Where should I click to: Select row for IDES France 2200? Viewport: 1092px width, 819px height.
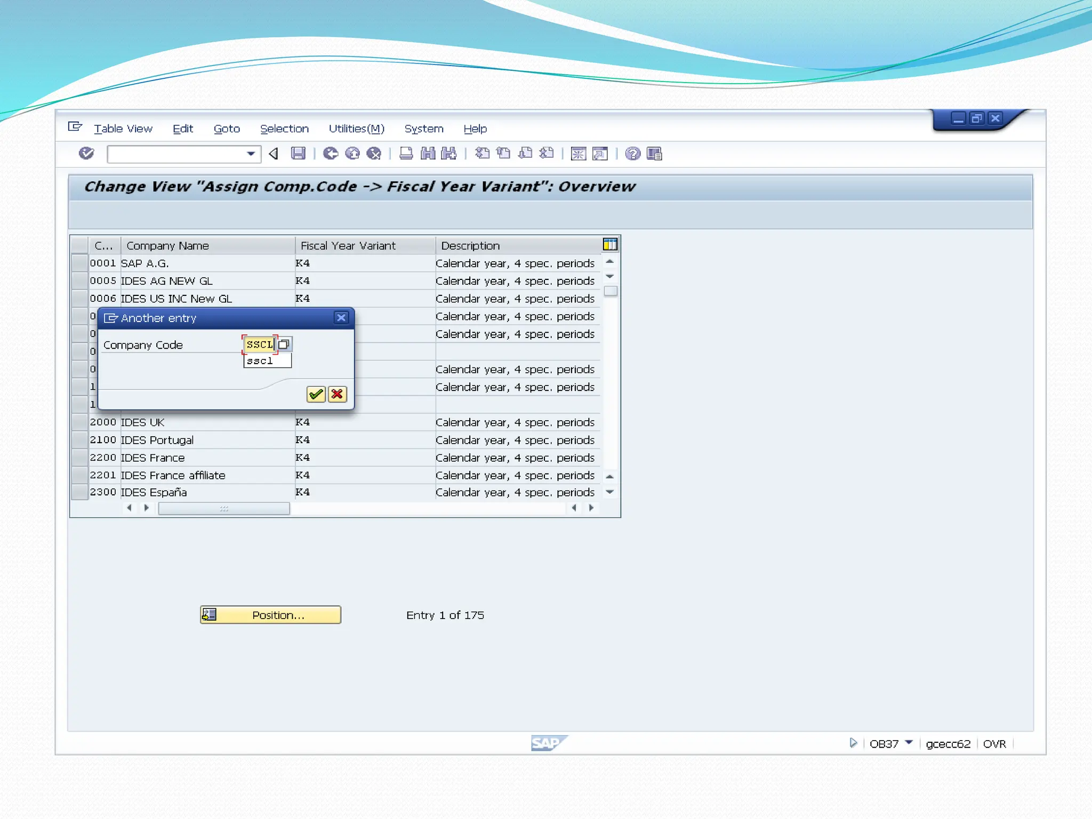(79, 457)
